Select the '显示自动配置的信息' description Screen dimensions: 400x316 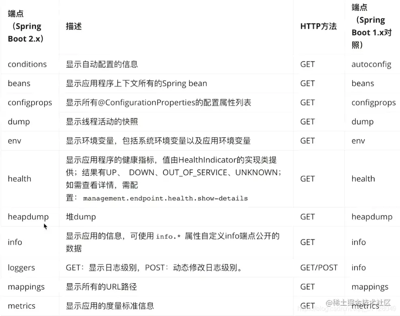point(102,64)
